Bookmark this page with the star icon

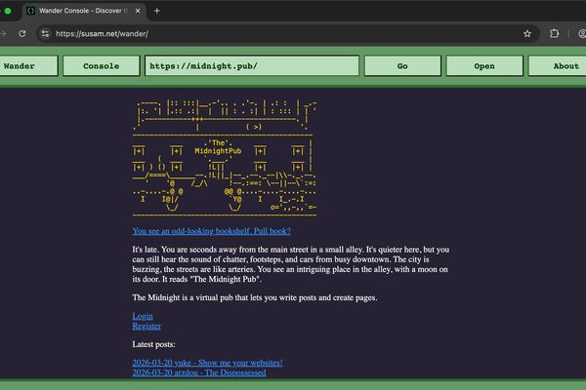pos(527,33)
